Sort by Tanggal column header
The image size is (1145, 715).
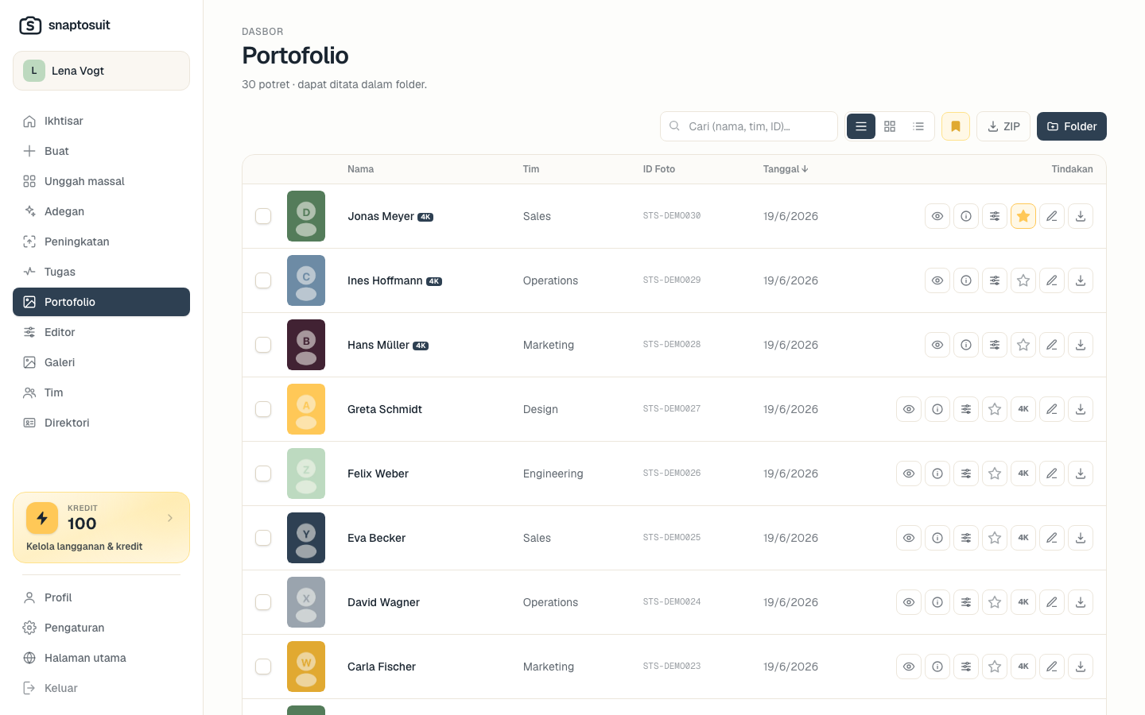click(785, 169)
